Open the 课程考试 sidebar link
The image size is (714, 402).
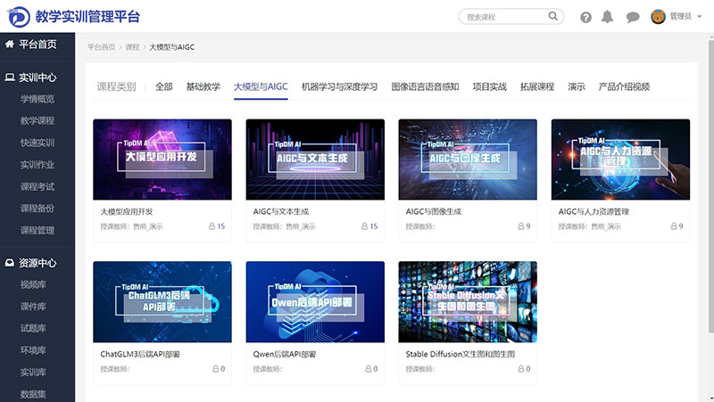click(37, 186)
